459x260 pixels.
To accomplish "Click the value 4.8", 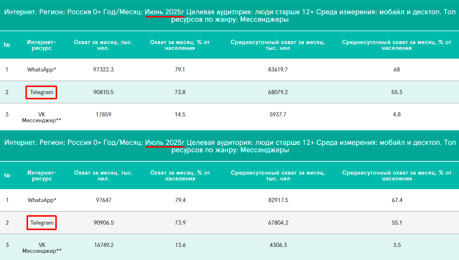I will point(397,114).
